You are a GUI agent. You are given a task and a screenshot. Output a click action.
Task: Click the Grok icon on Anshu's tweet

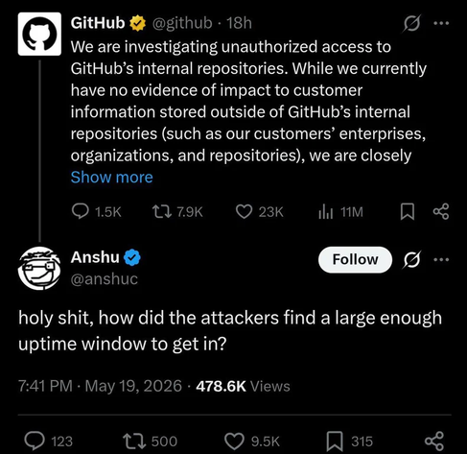412,259
